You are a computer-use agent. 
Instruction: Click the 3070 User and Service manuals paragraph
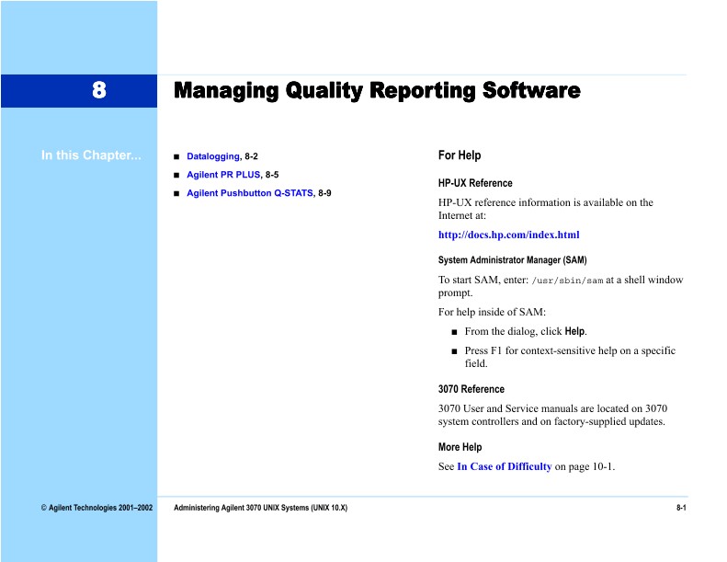pos(552,415)
